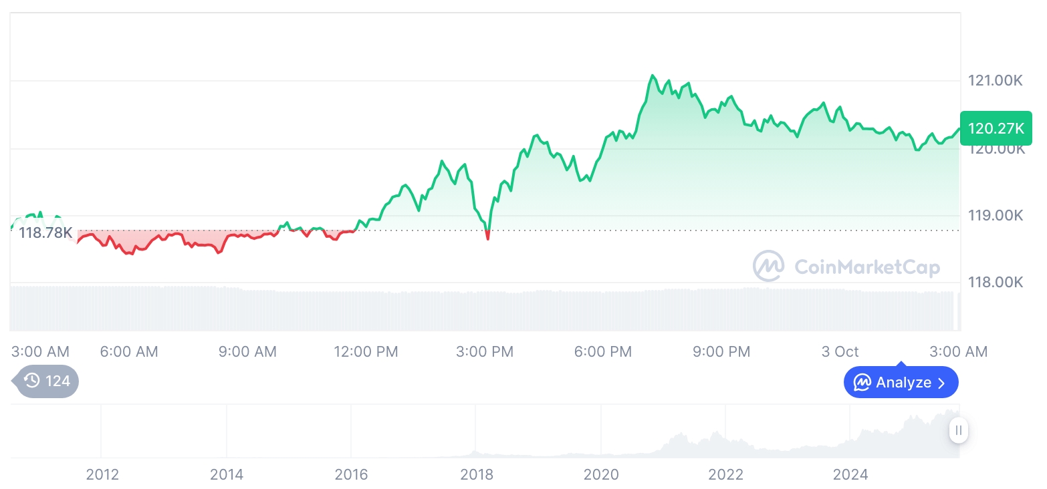The height and width of the screenshot is (489, 1047).
Task: Click the 2012 year label on the overview
Action: point(102,474)
